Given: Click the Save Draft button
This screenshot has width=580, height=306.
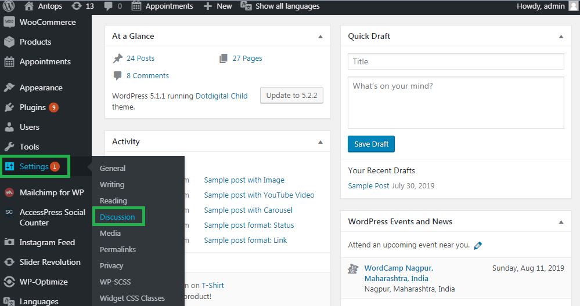Looking at the screenshot, I should (x=371, y=144).
